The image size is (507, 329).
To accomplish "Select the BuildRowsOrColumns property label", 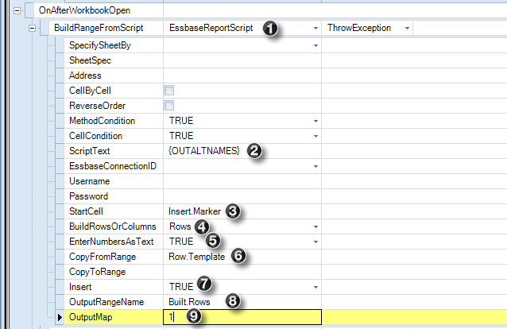I will tap(113, 226).
